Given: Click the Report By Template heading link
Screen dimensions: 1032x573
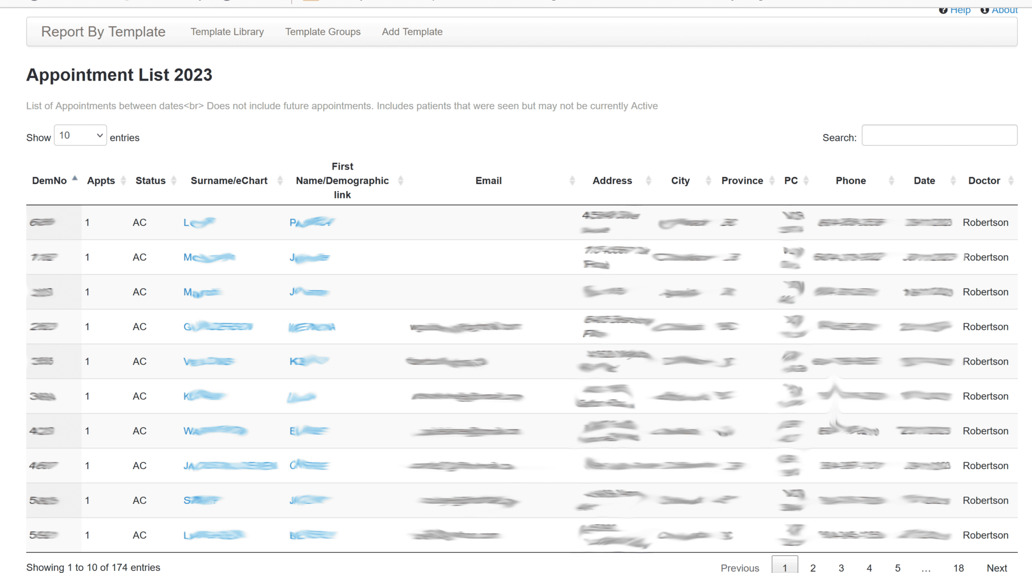Looking at the screenshot, I should [x=103, y=32].
